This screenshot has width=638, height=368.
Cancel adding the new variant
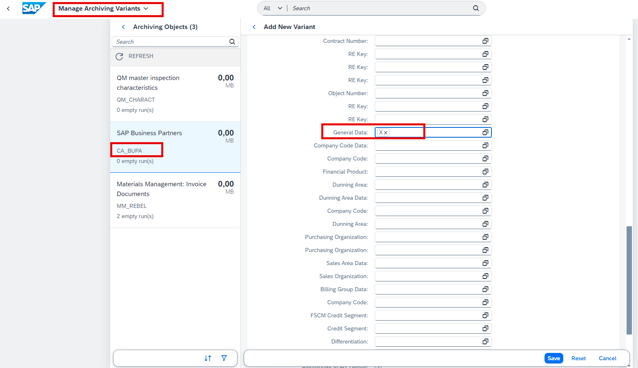click(607, 358)
